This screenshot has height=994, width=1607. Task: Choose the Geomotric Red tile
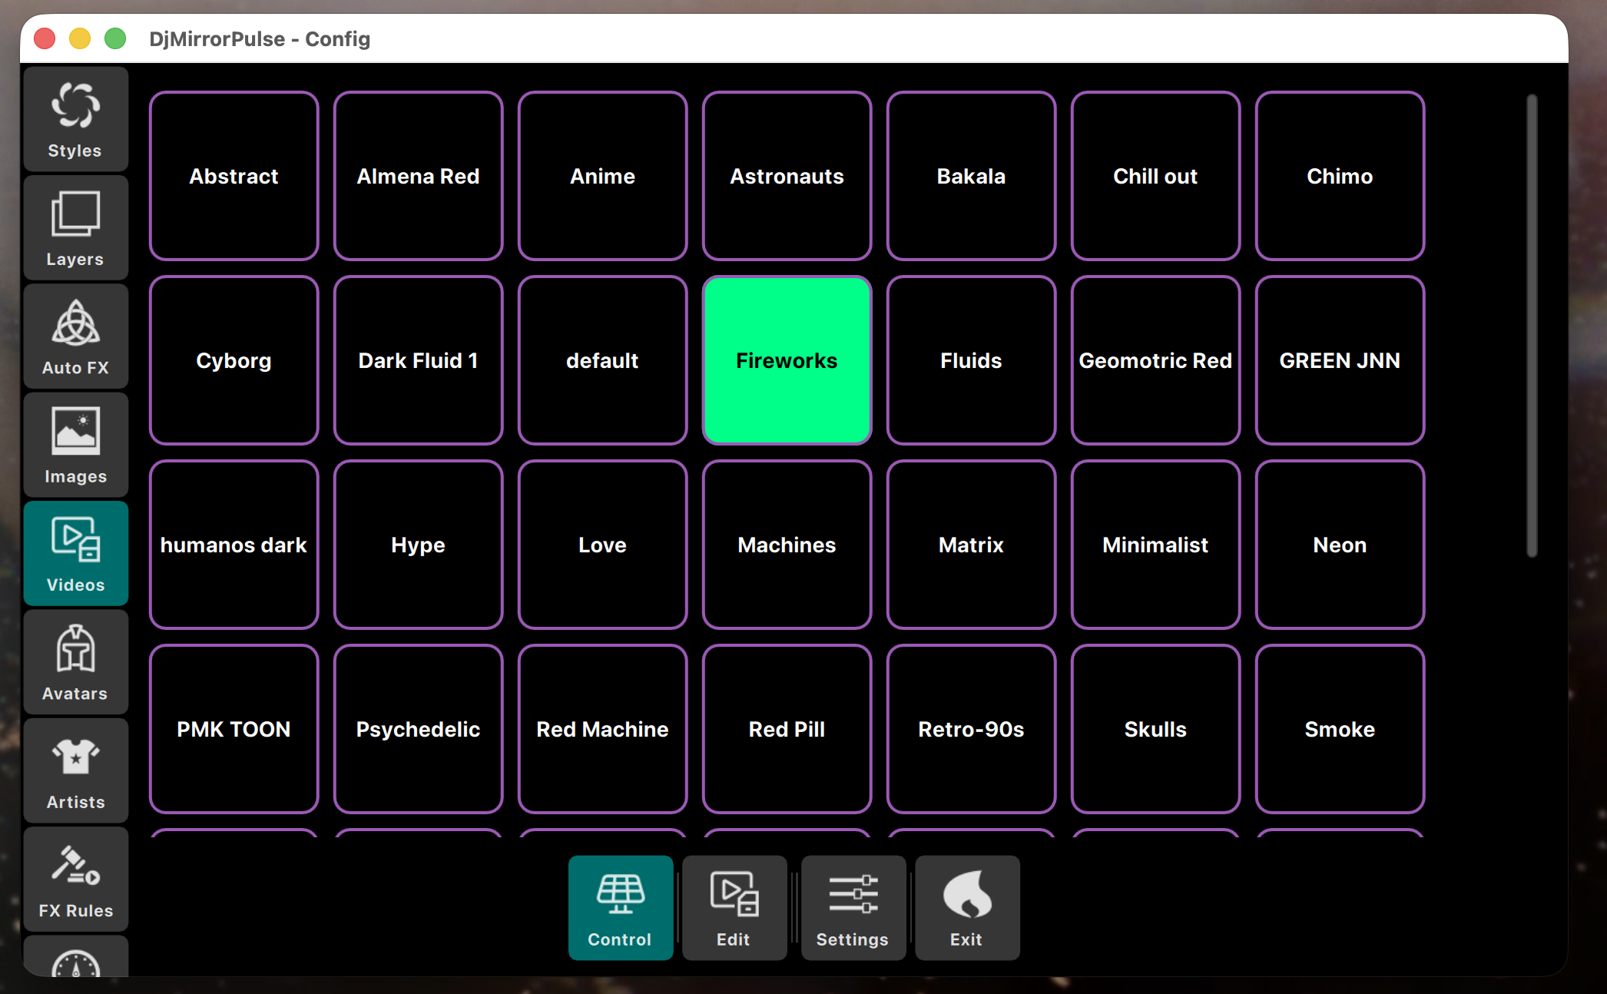point(1156,360)
